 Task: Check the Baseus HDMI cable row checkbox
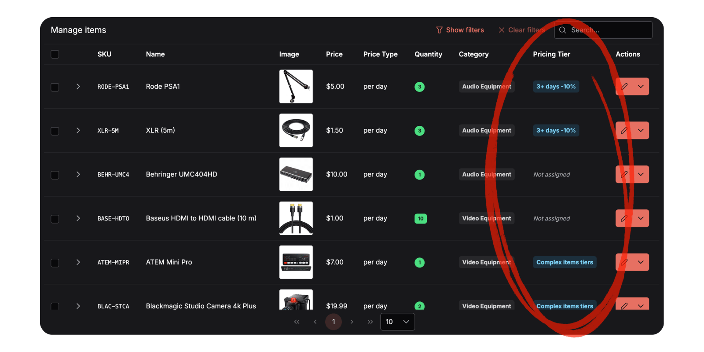point(55,219)
